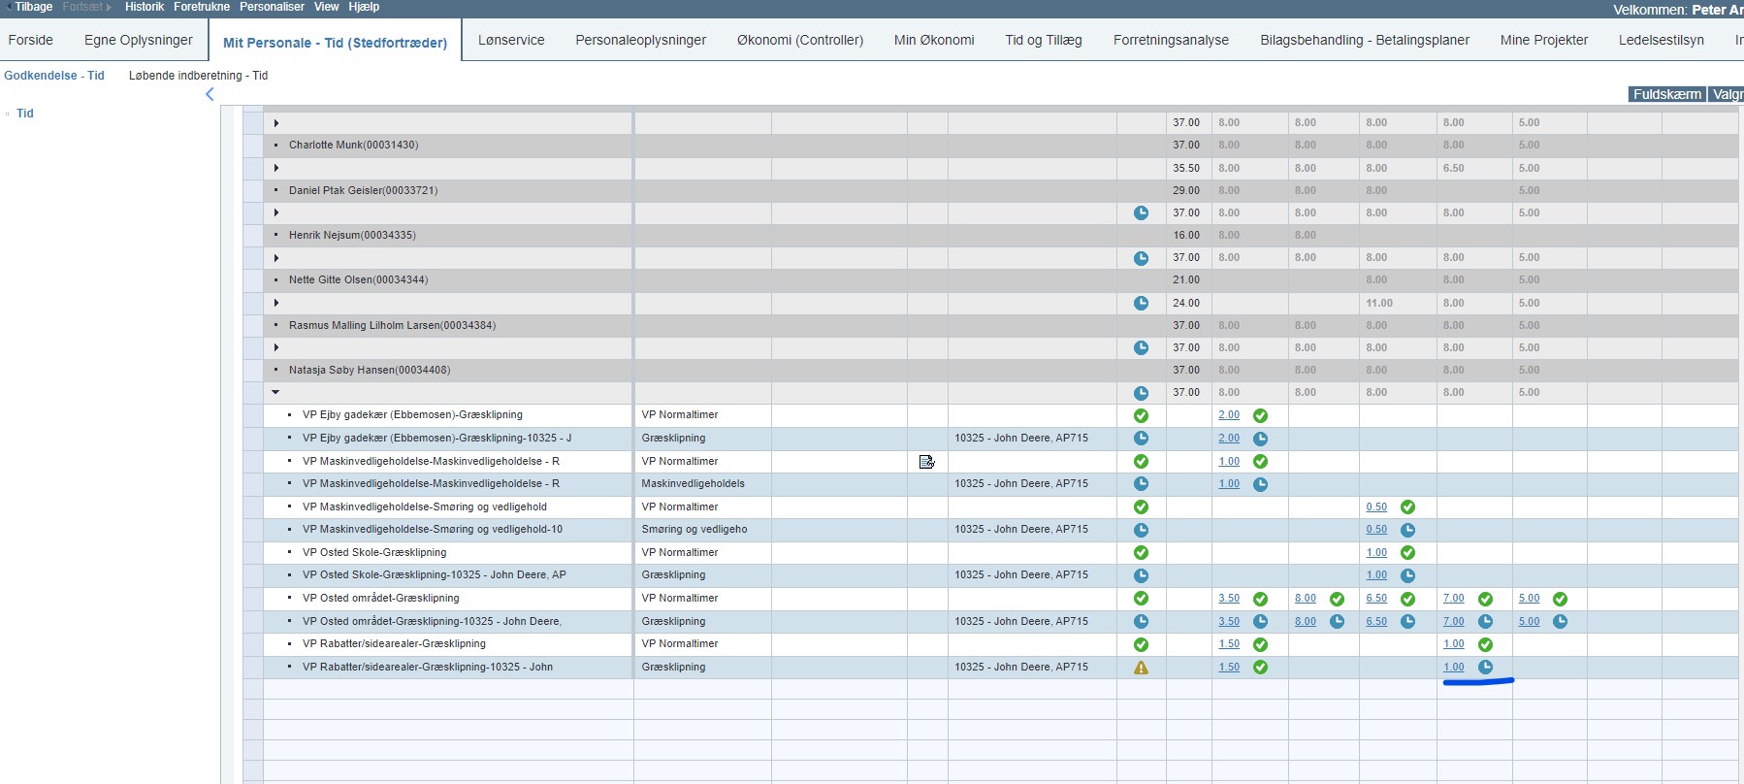Click clock icon in row below Daniel Ptak Geisler
The width and height of the screenshot is (1744, 784).
pos(1141,212)
